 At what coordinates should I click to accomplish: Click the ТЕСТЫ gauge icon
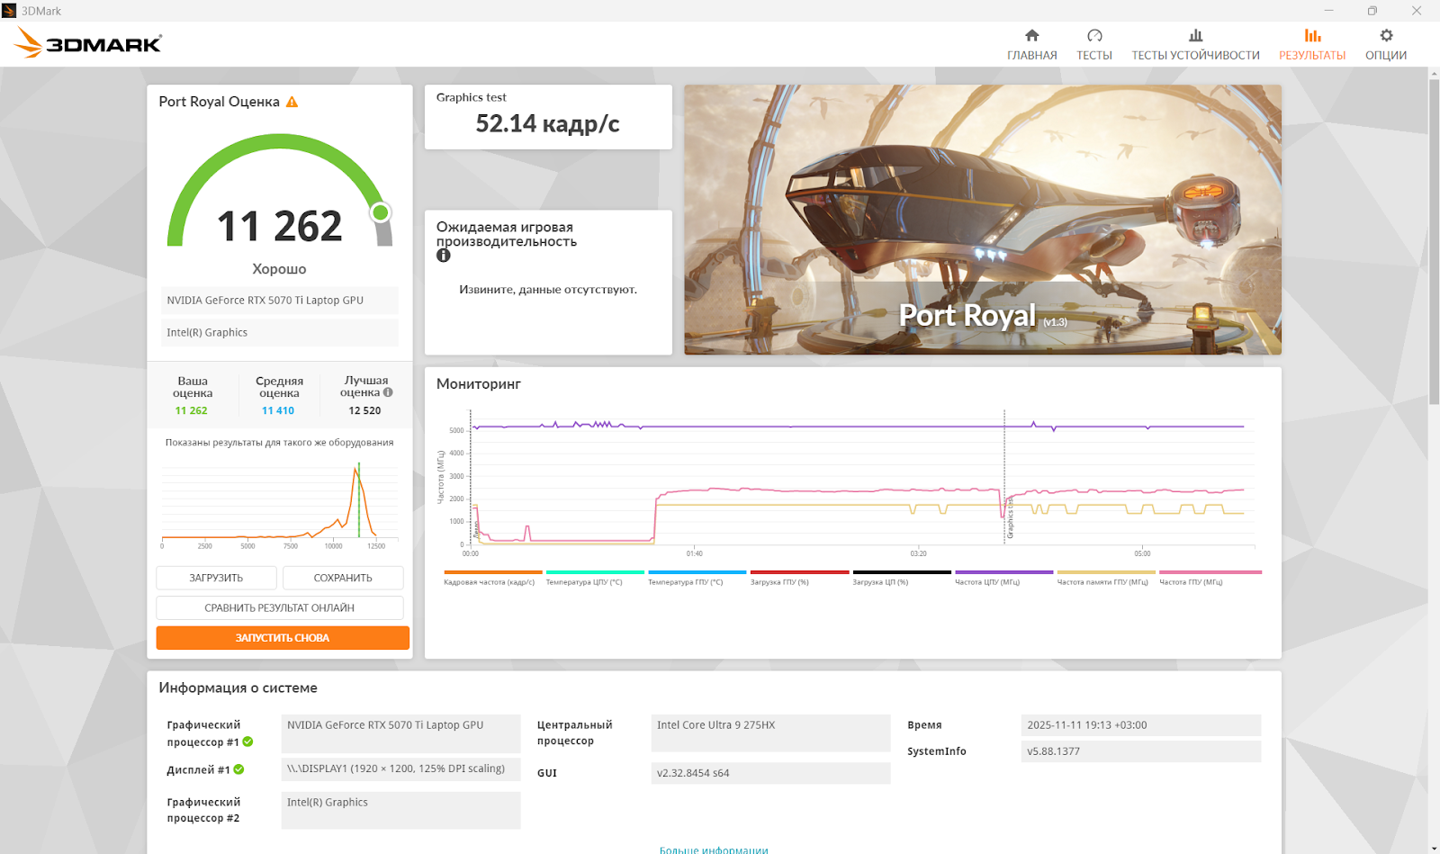tap(1094, 36)
